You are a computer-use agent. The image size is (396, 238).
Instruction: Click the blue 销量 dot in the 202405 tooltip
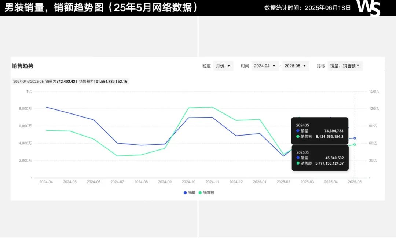click(298, 131)
